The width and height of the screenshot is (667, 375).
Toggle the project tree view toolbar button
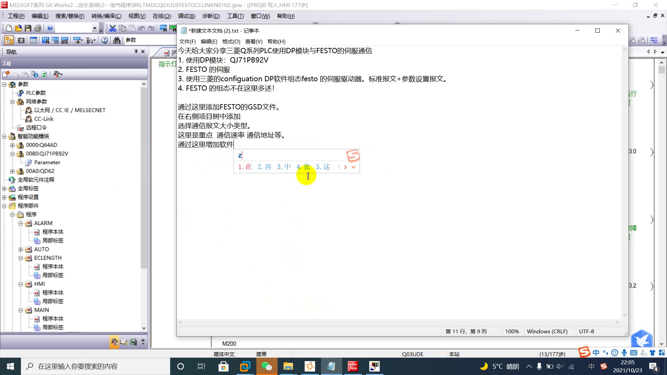(9, 40)
